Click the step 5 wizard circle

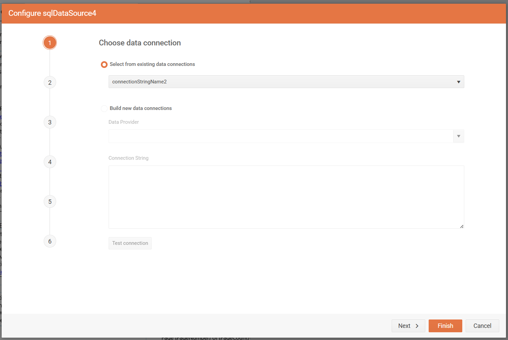50,201
